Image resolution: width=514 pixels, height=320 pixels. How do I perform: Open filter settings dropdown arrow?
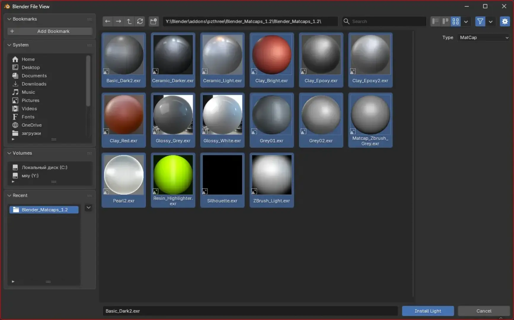point(491,22)
